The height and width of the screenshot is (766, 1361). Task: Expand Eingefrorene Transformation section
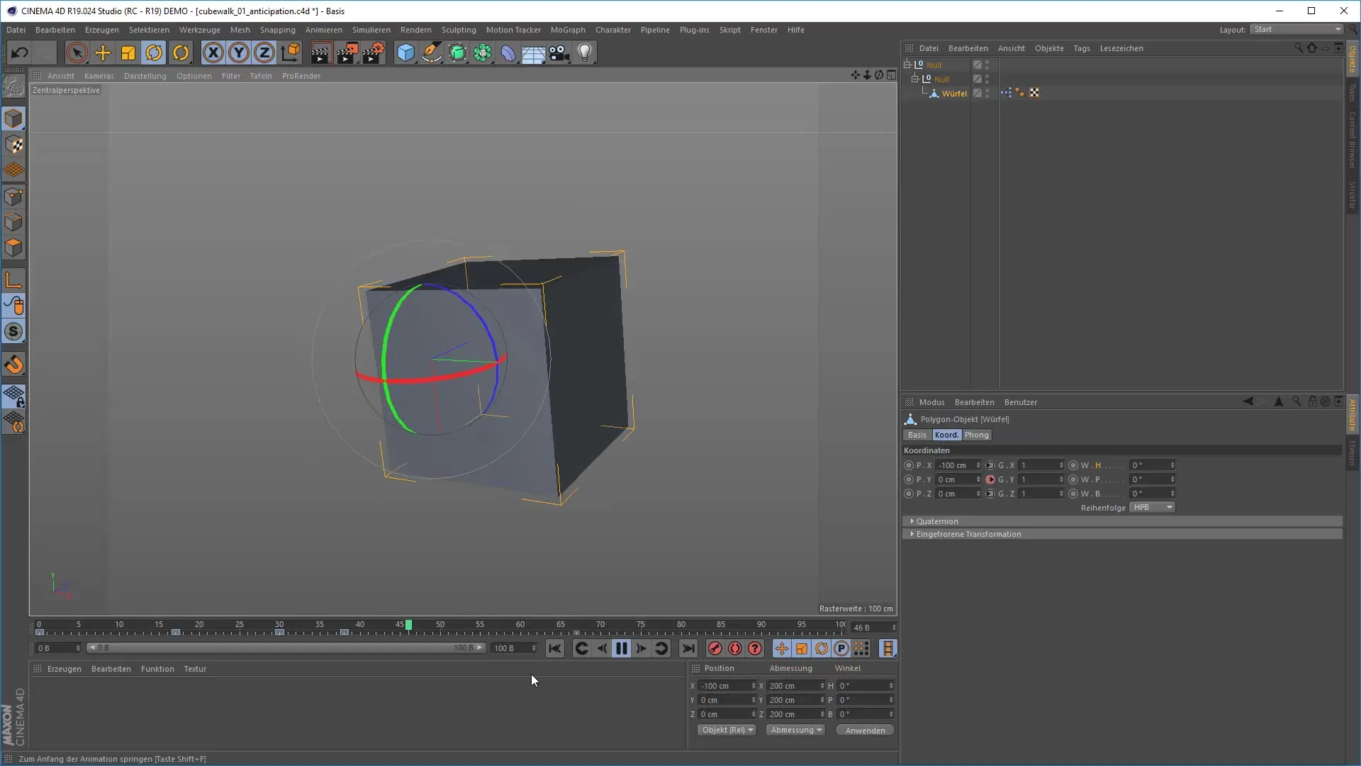(968, 534)
